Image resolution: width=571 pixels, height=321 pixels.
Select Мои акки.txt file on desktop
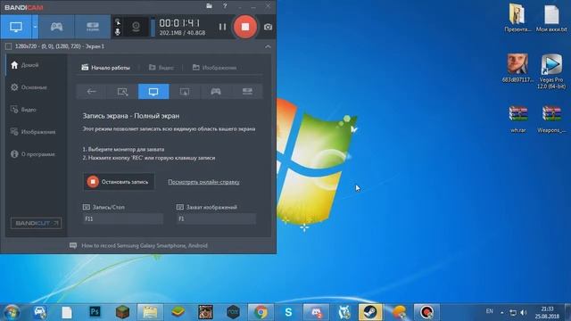coord(551,18)
